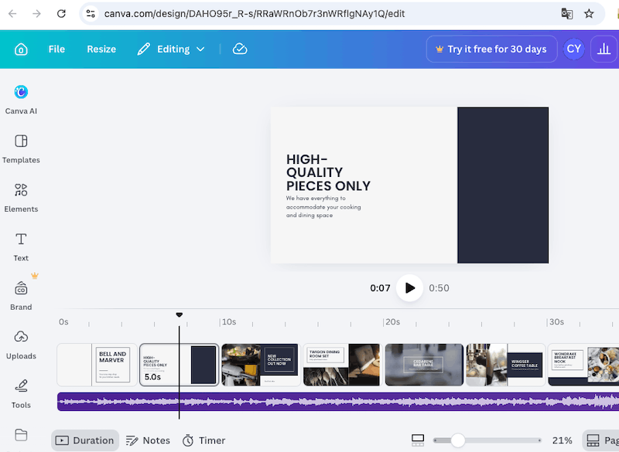Open the Tools panel

point(21,394)
